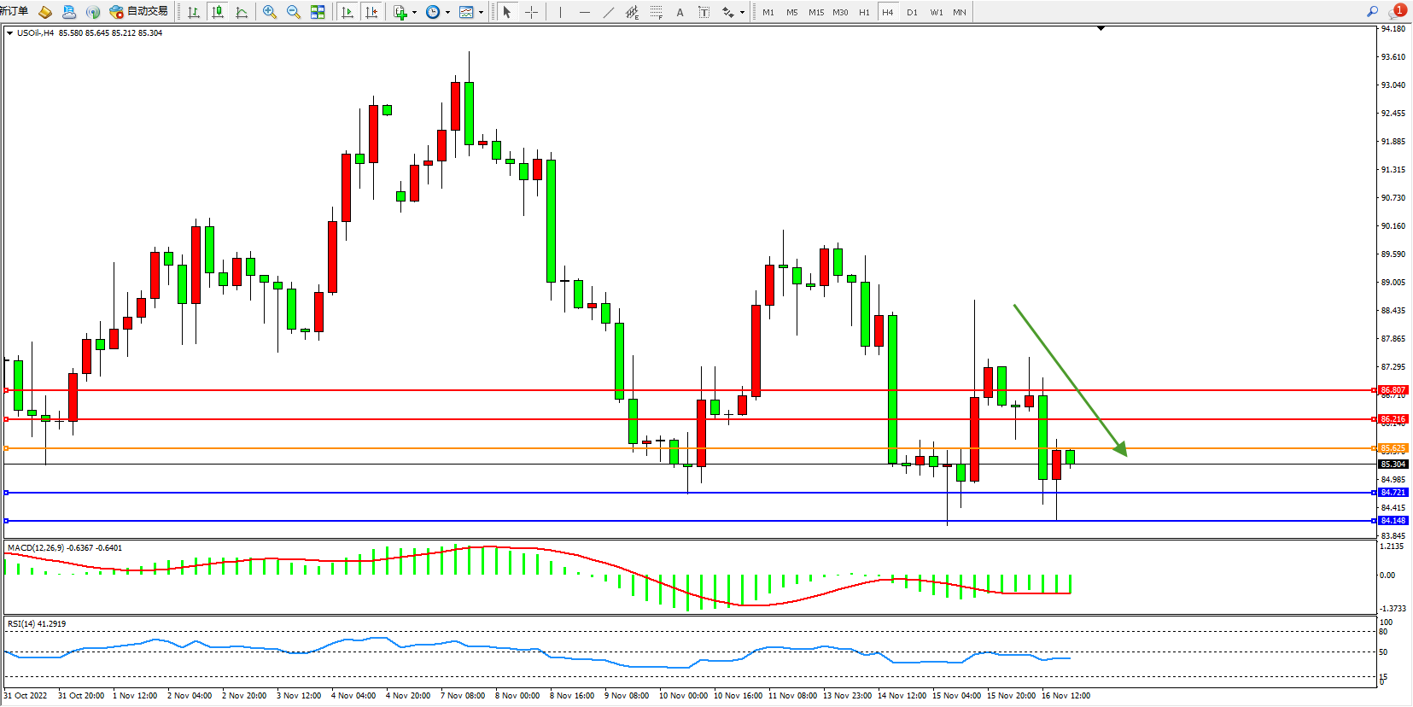Click the 自动交易 auto trading button
This screenshot has width=1413, height=707.
point(139,11)
